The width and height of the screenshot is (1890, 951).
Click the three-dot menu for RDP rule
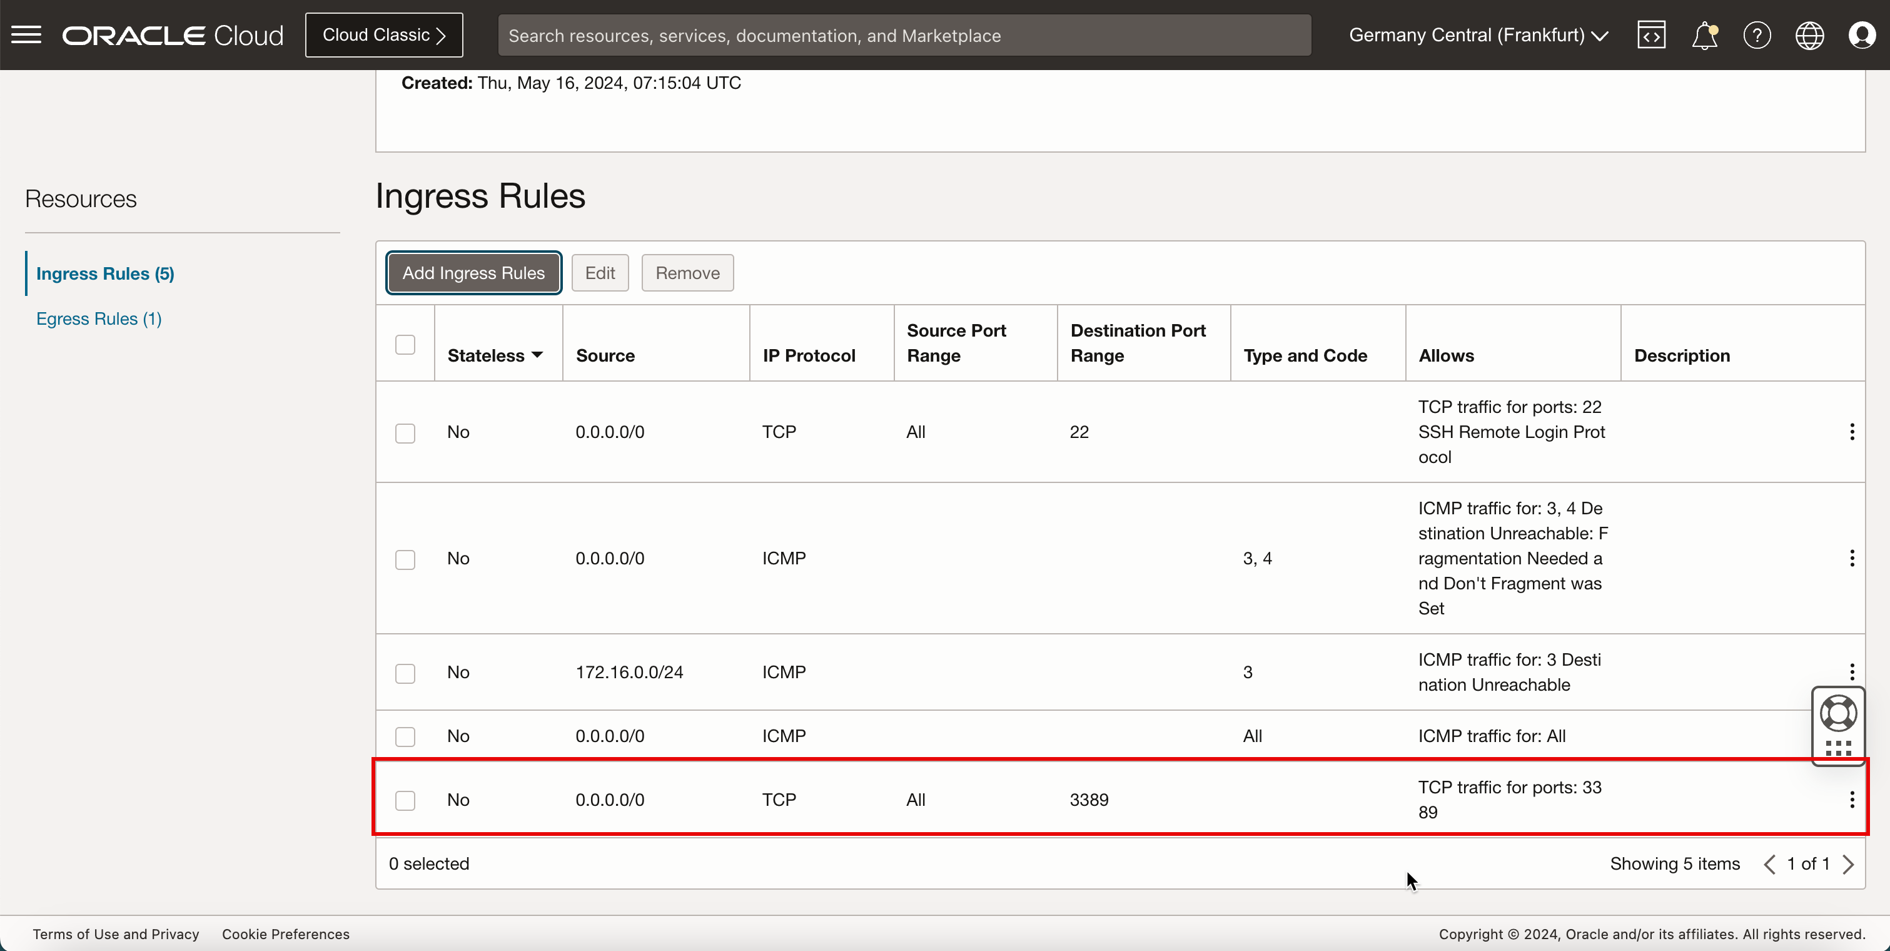(1851, 800)
